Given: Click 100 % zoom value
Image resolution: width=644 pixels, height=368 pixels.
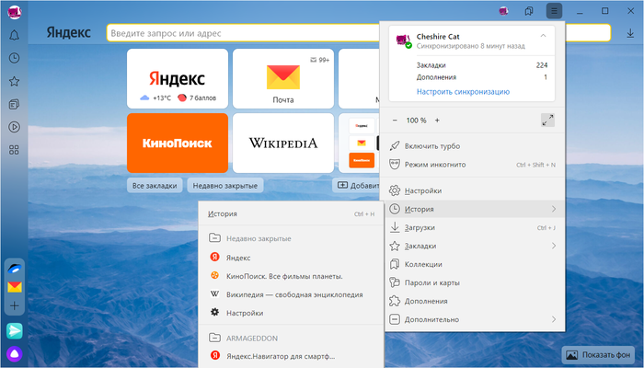Looking at the screenshot, I should (416, 121).
